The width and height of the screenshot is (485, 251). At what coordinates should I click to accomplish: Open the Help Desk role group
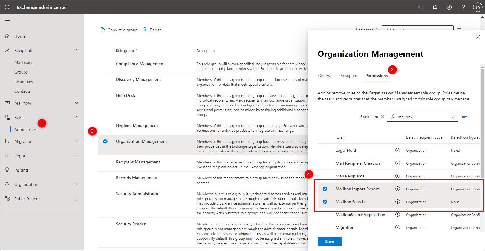click(x=126, y=95)
